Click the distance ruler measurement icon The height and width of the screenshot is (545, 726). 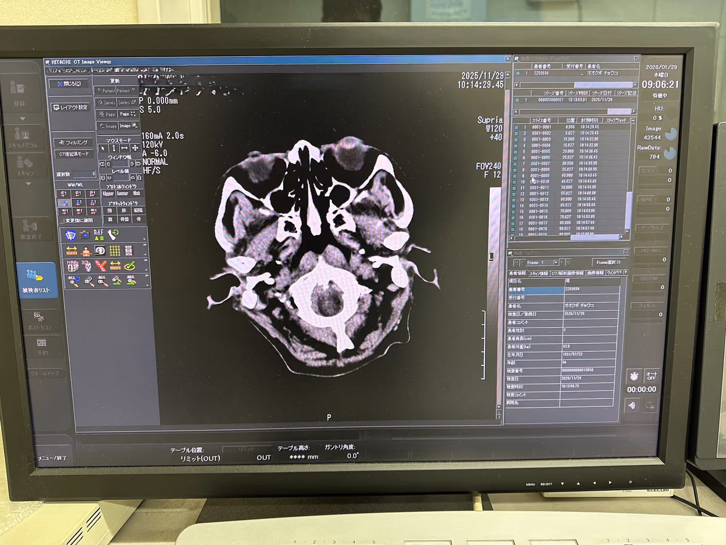click(x=72, y=251)
